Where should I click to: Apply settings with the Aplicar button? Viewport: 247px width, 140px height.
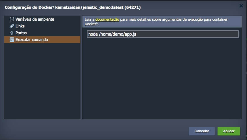[x=229, y=131]
